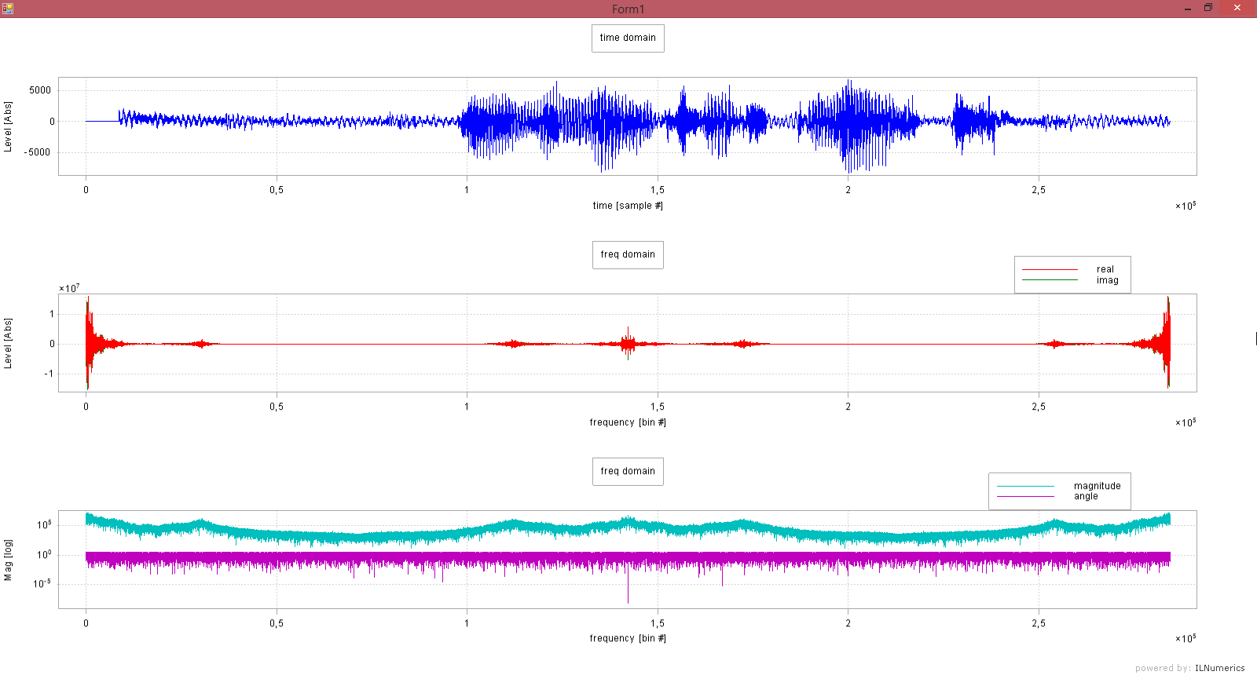Select the 'magnitude' legend entry
Image resolution: width=1257 pixels, height=675 pixels.
click(1098, 486)
